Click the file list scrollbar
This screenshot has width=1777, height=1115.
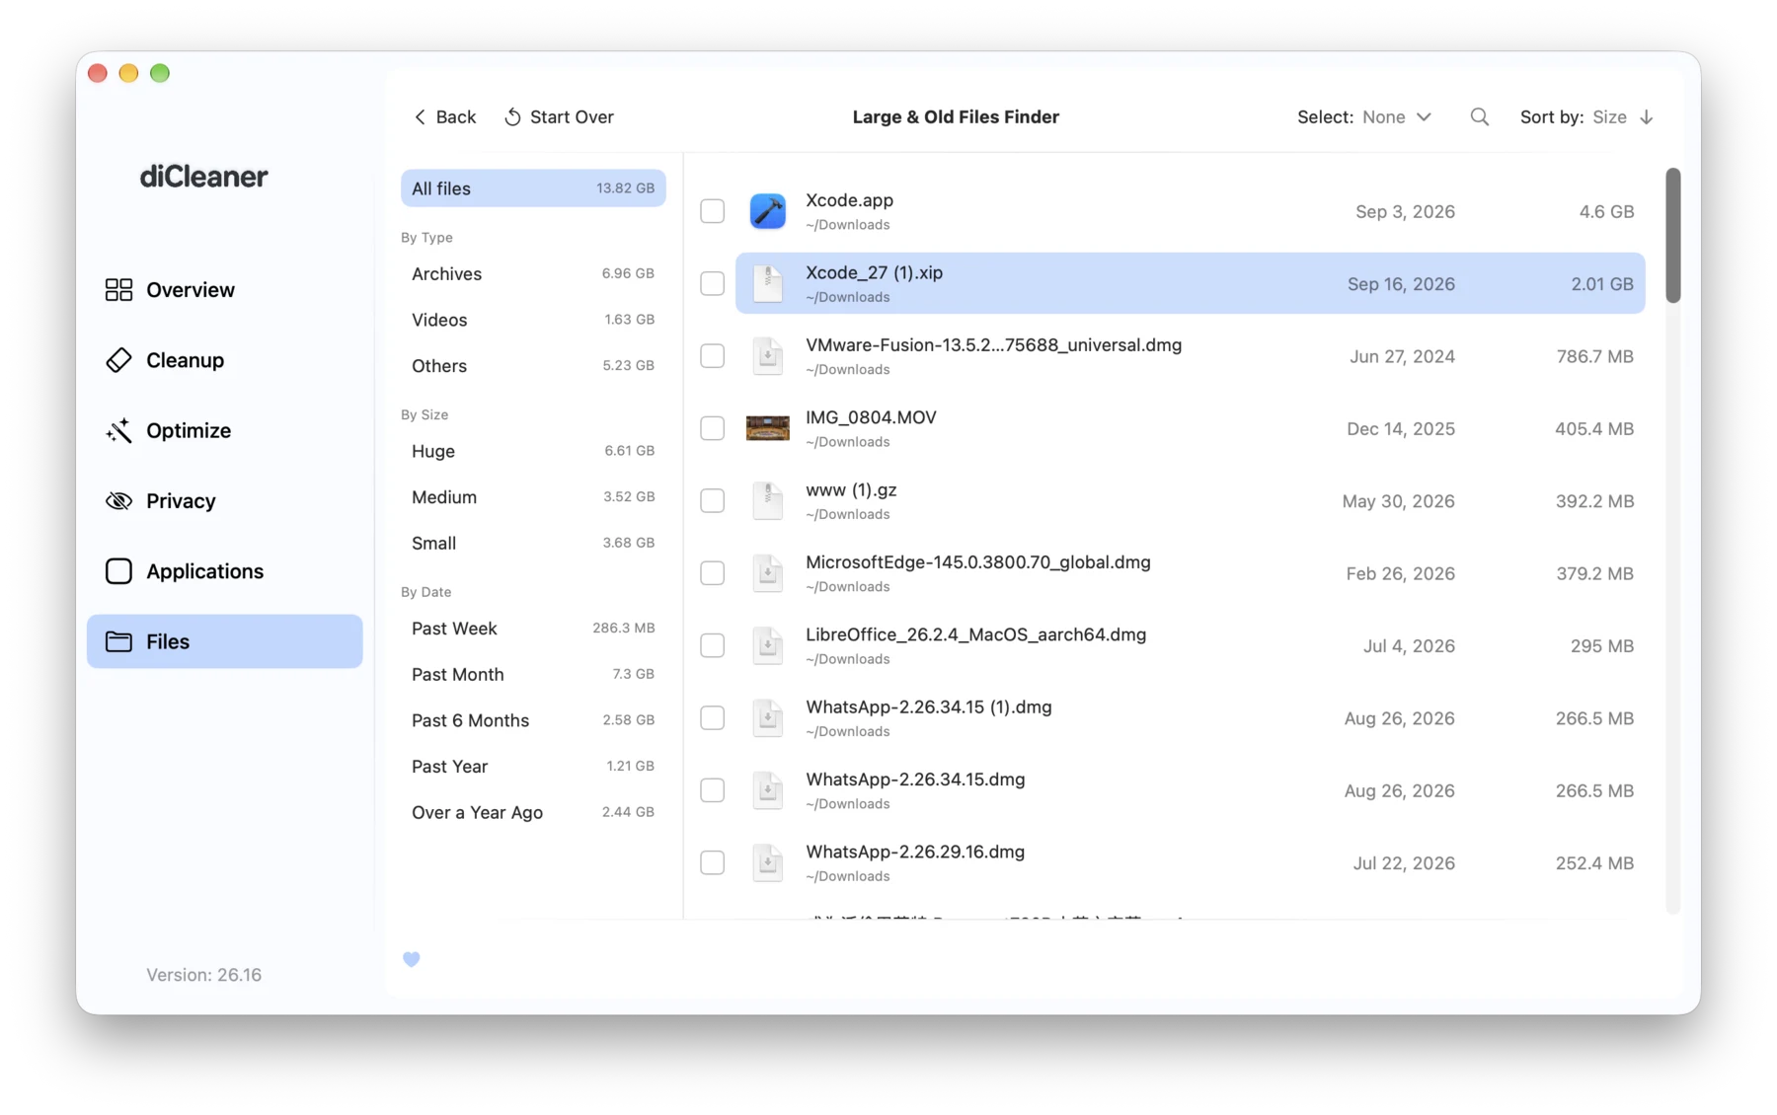[x=1672, y=236]
